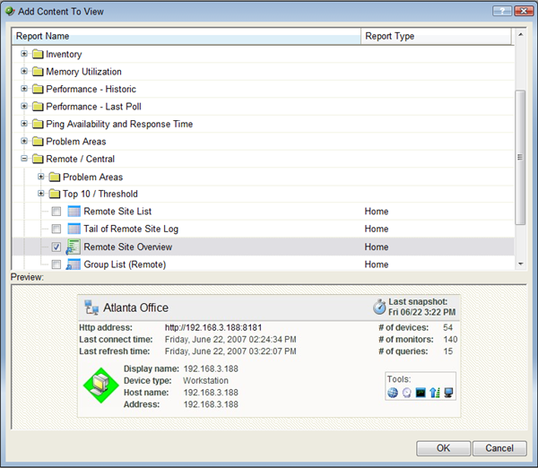538x468 pixels.
Task: Click the Group List (Remote) report icon
Action: [74, 264]
